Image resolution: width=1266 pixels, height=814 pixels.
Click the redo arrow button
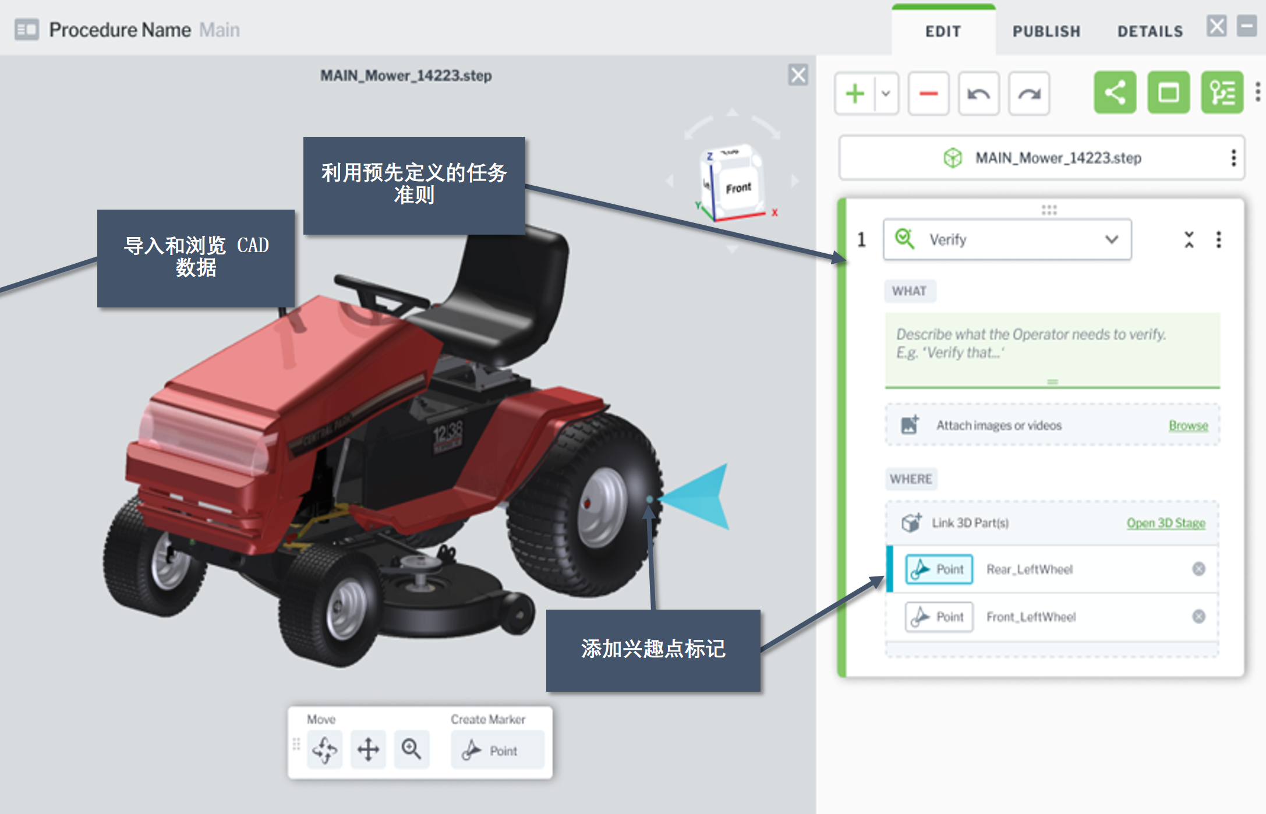1028,94
